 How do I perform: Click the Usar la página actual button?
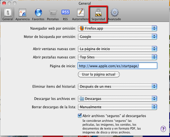[x=99, y=74]
